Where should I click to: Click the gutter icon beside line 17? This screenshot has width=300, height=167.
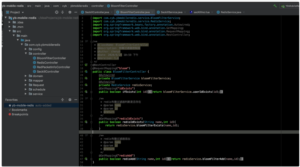pos(86,65)
